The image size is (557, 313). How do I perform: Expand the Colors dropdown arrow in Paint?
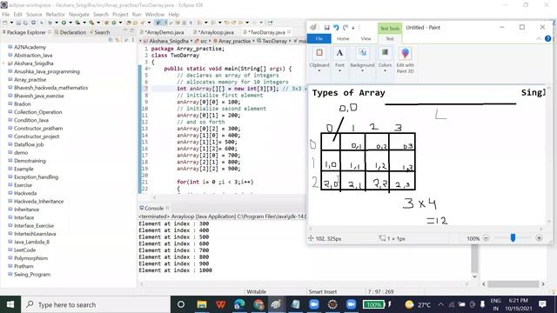tap(385, 71)
